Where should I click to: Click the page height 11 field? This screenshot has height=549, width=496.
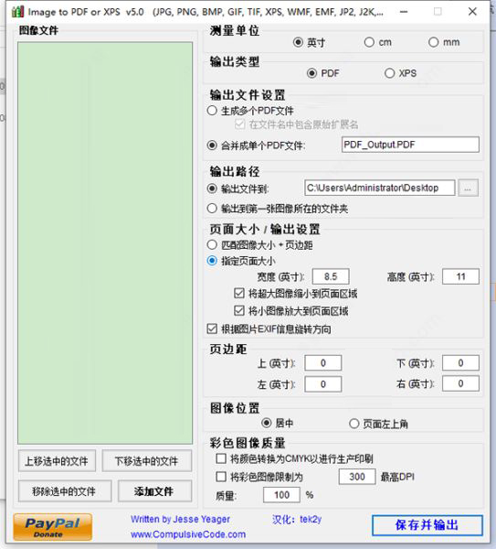coord(460,277)
